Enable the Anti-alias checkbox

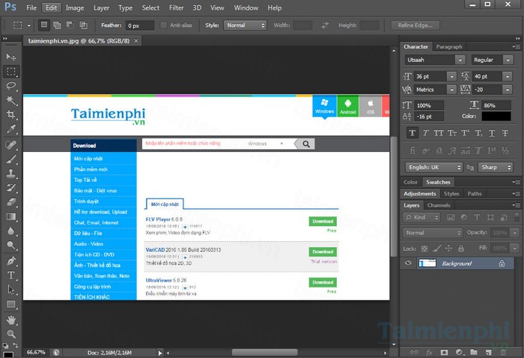[163, 25]
